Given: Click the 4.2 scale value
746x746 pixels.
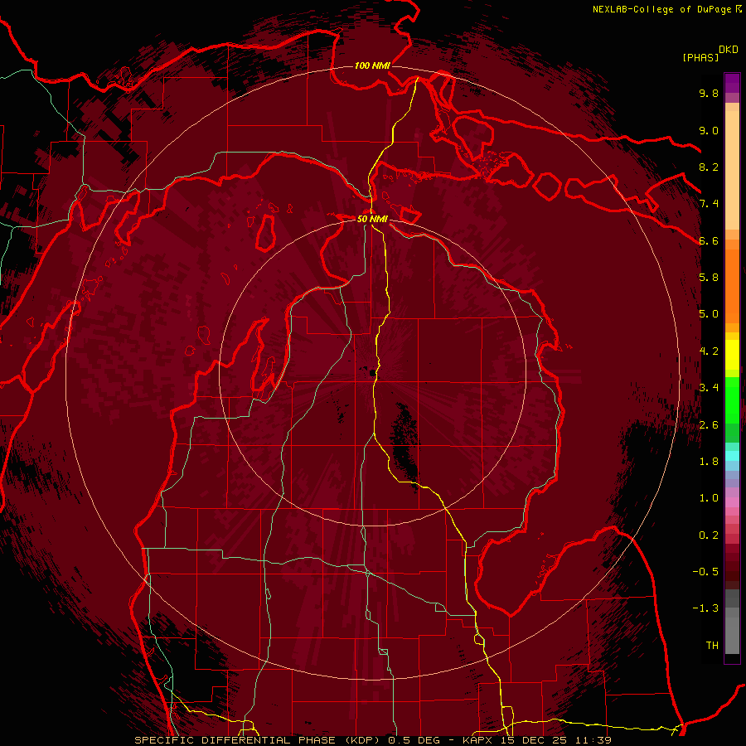Looking at the screenshot, I should (x=709, y=351).
